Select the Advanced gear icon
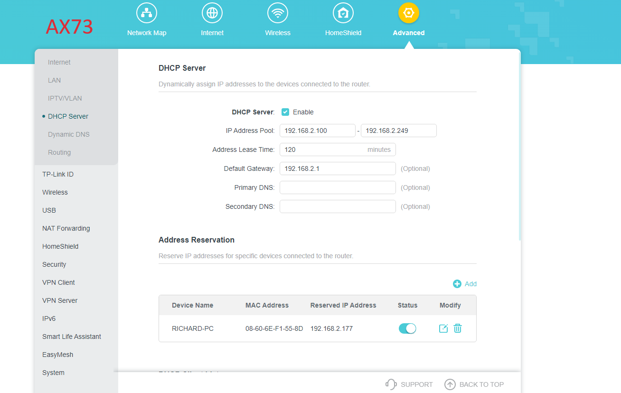The width and height of the screenshot is (621, 393). tap(409, 13)
